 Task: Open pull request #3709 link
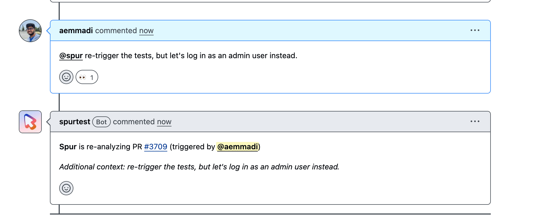[x=156, y=147]
